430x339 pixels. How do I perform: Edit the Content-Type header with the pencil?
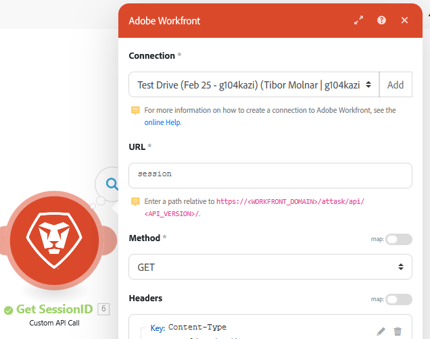pyautogui.click(x=381, y=331)
